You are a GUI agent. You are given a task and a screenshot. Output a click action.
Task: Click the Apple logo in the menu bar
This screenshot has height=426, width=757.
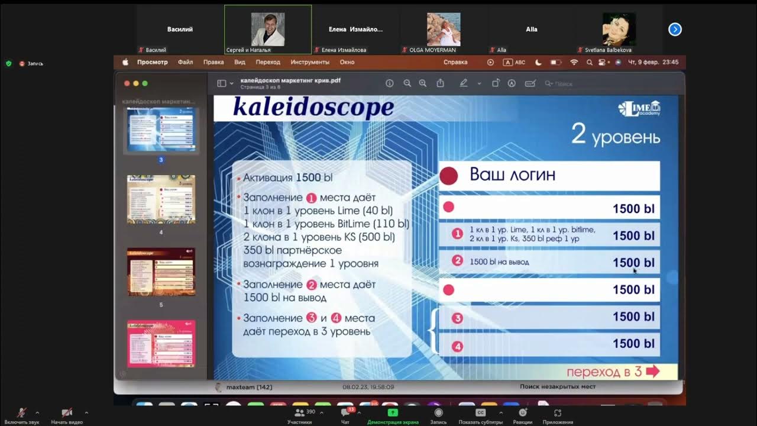[x=125, y=62]
